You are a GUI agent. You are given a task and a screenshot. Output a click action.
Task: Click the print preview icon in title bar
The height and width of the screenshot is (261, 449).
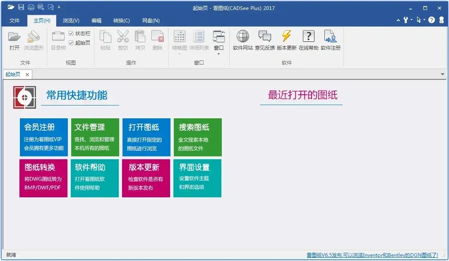[x=50, y=7]
